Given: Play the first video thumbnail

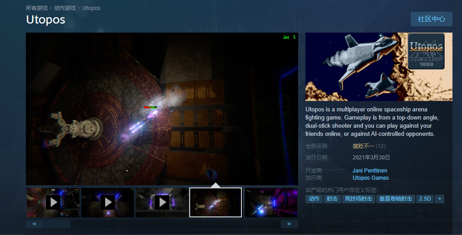Looking at the screenshot, I should (53, 202).
